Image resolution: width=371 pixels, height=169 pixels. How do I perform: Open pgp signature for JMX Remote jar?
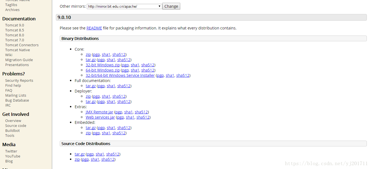pos(119,112)
